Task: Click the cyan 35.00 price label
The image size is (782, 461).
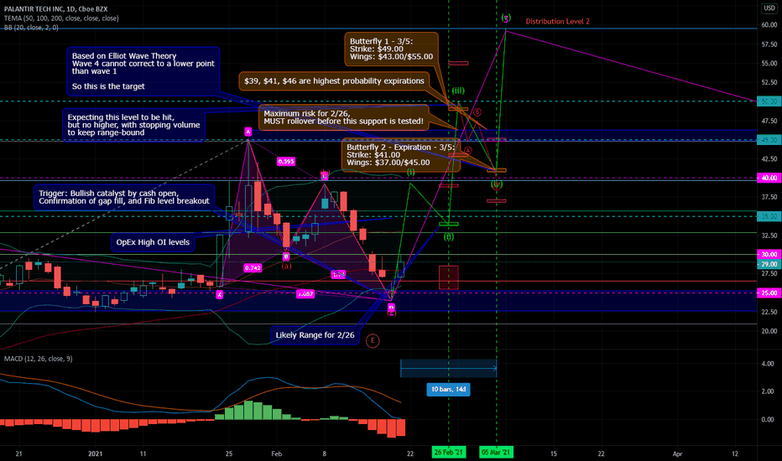Action: pyautogui.click(x=769, y=216)
